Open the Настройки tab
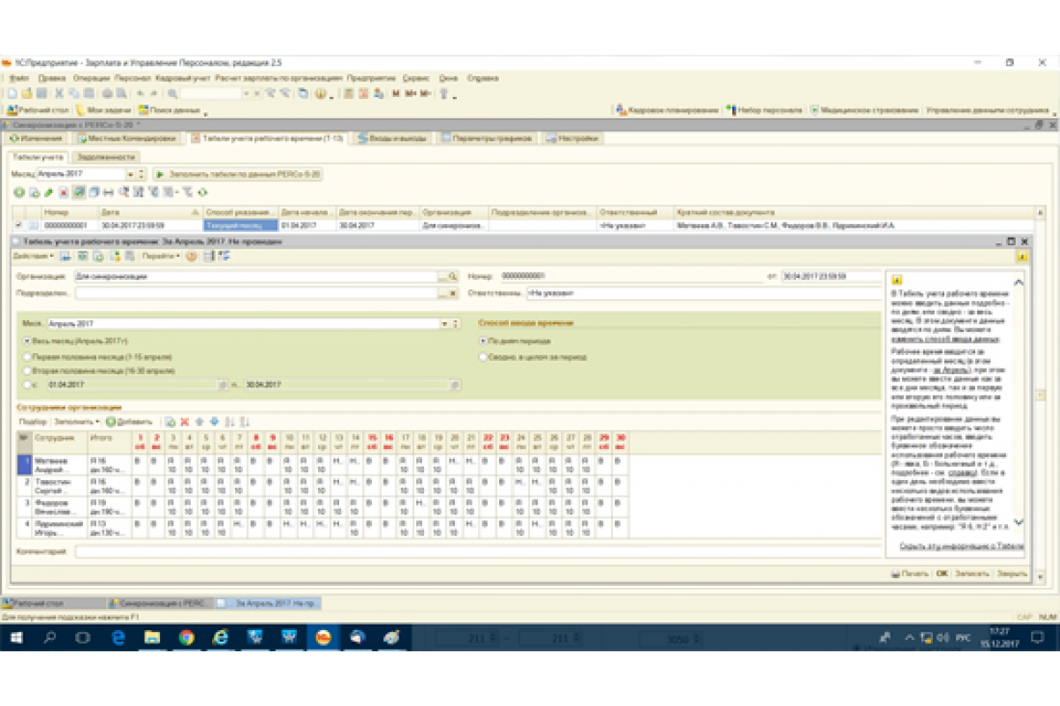Viewport: 1060px width, 706px height. click(572, 139)
